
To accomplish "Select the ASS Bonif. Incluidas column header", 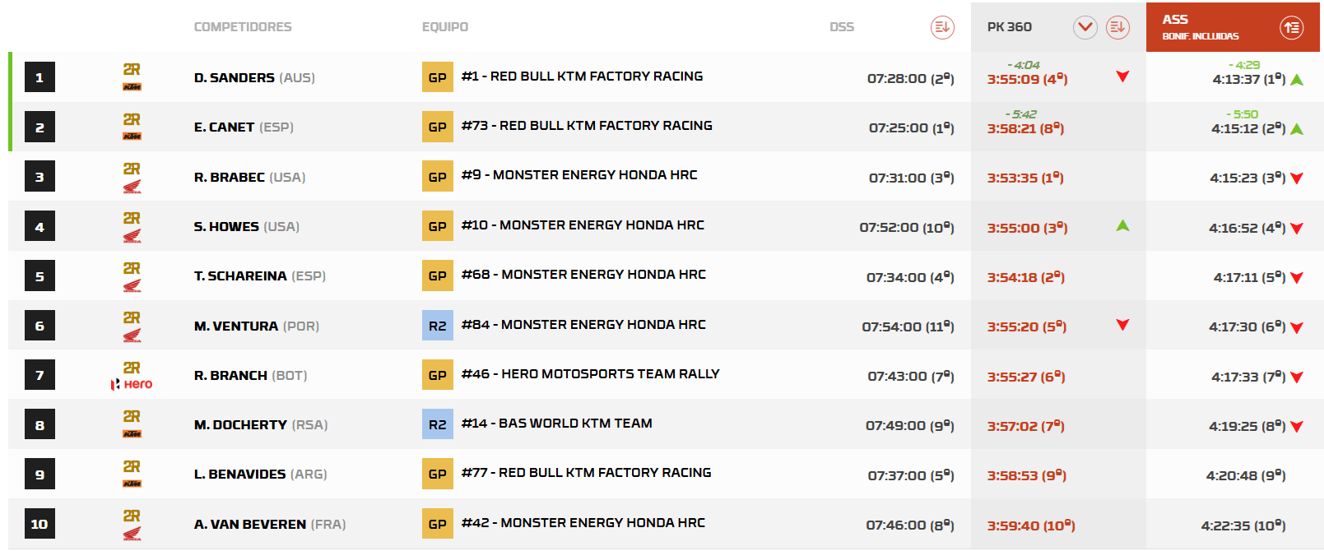I will pos(1233,27).
